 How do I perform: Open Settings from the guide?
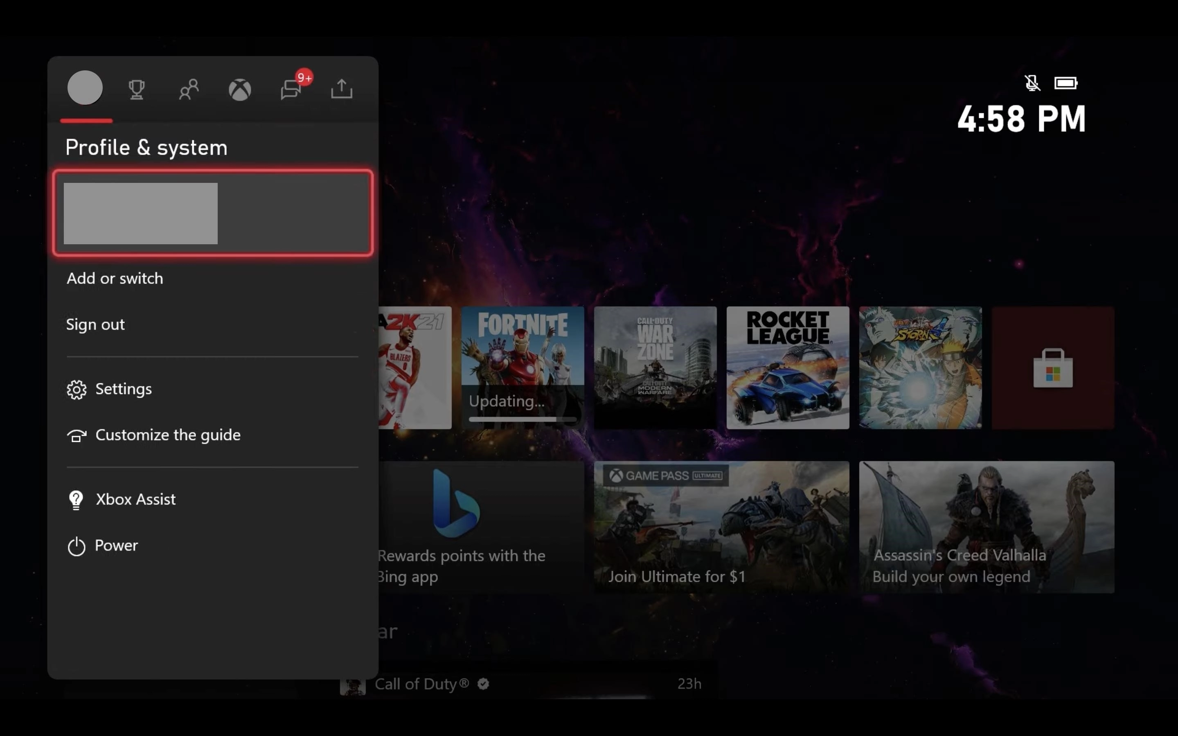212,389
